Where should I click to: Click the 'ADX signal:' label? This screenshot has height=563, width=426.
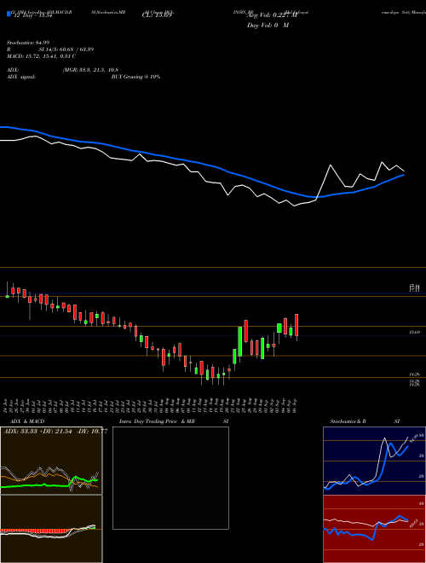point(21,77)
